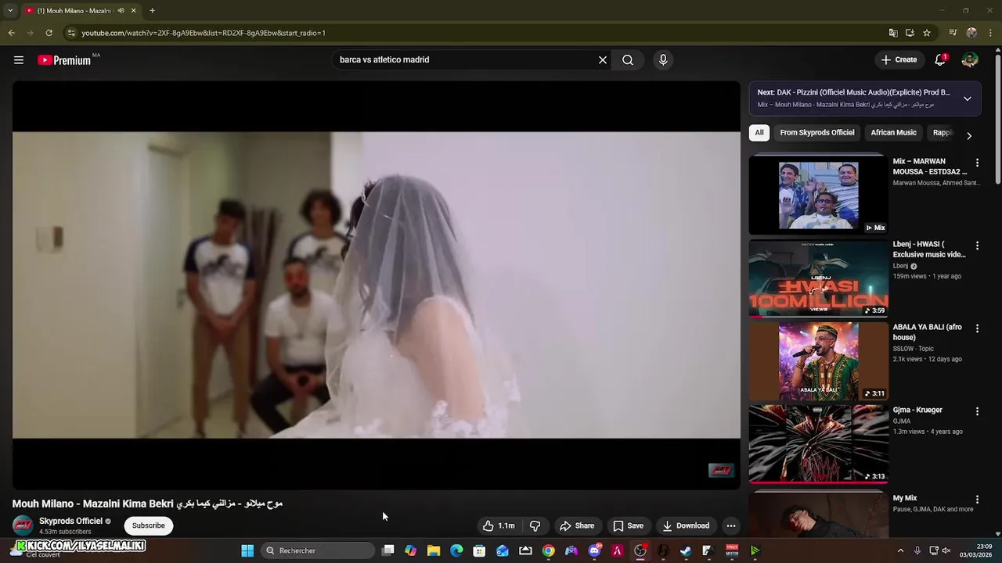Save video to a playlist

(x=628, y=525)
